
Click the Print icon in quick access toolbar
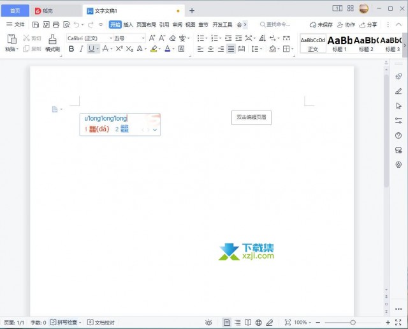coord(56,25)
